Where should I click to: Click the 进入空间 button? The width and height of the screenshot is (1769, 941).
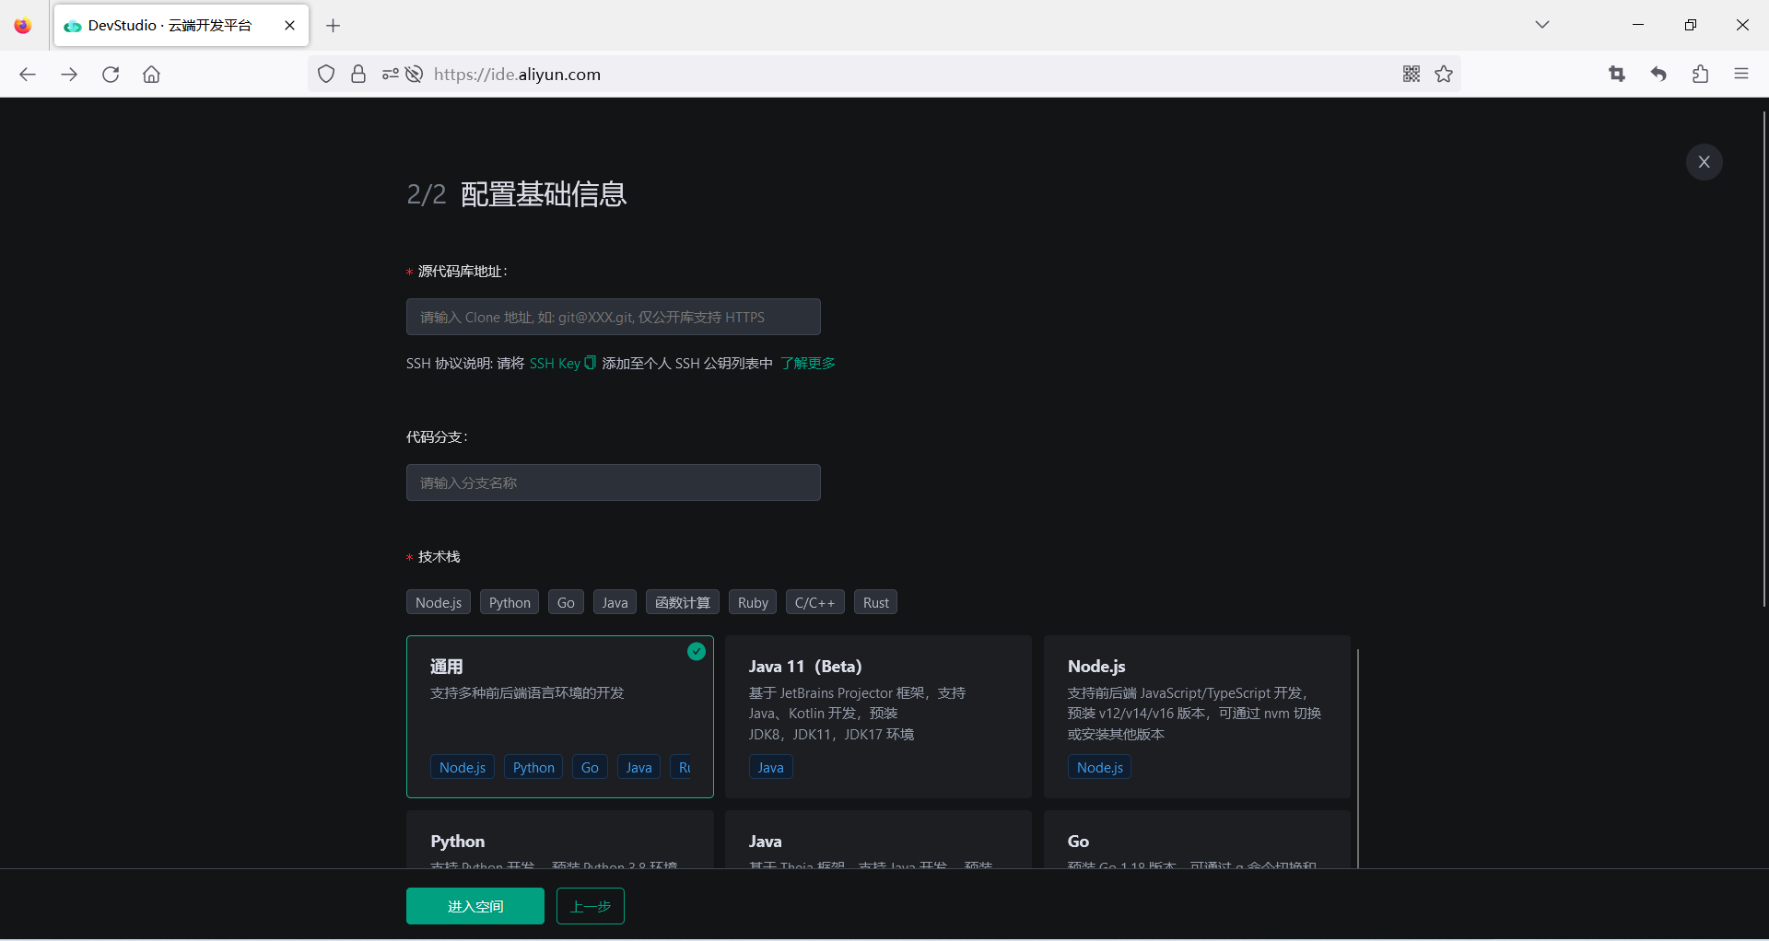pos(475,906)
